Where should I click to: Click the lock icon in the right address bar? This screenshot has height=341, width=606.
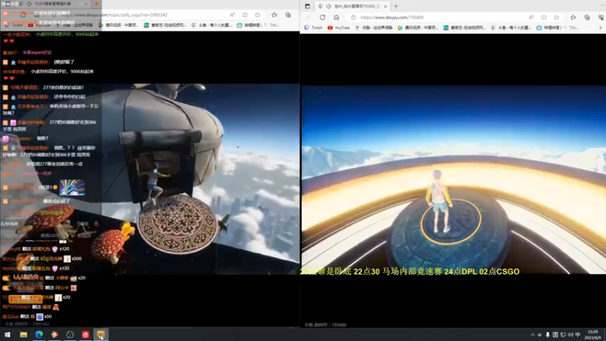pos(353,17)
